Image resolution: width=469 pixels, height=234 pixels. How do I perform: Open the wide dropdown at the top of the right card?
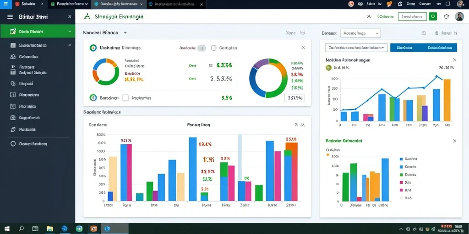click(x=356, y=48)
